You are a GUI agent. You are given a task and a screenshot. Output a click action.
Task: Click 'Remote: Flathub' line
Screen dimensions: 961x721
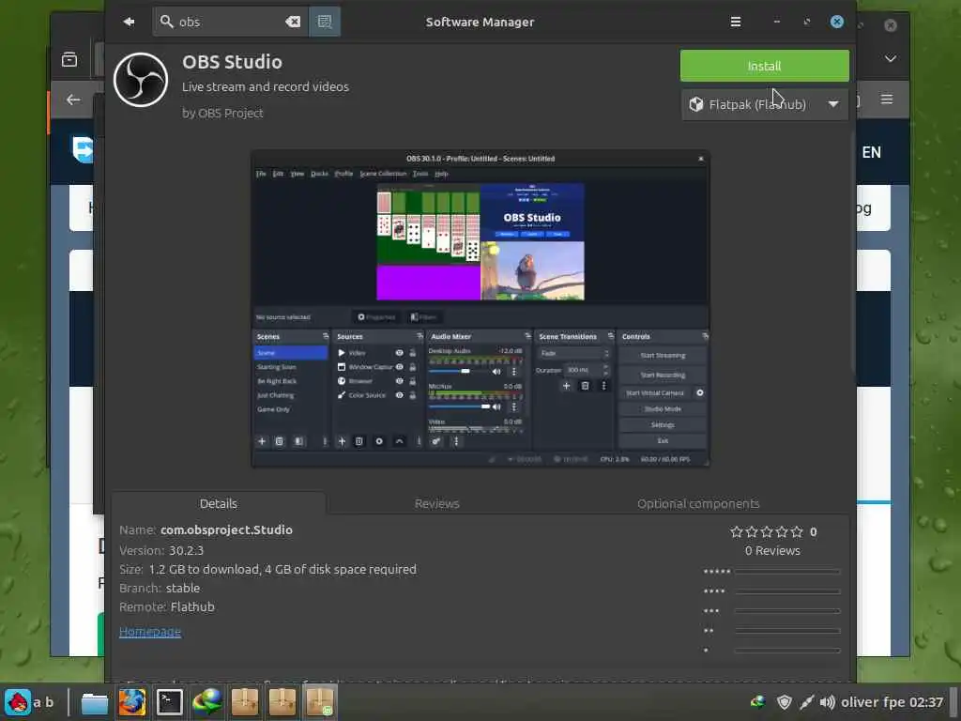click(x=167, y=607)
